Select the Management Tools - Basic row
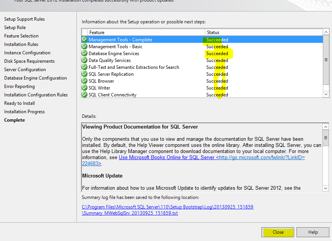 (x=202, y=46)
